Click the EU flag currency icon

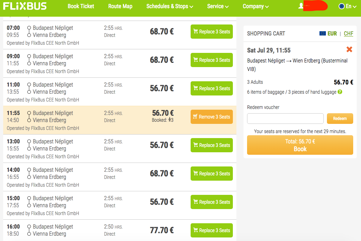[x=322, y=33]
